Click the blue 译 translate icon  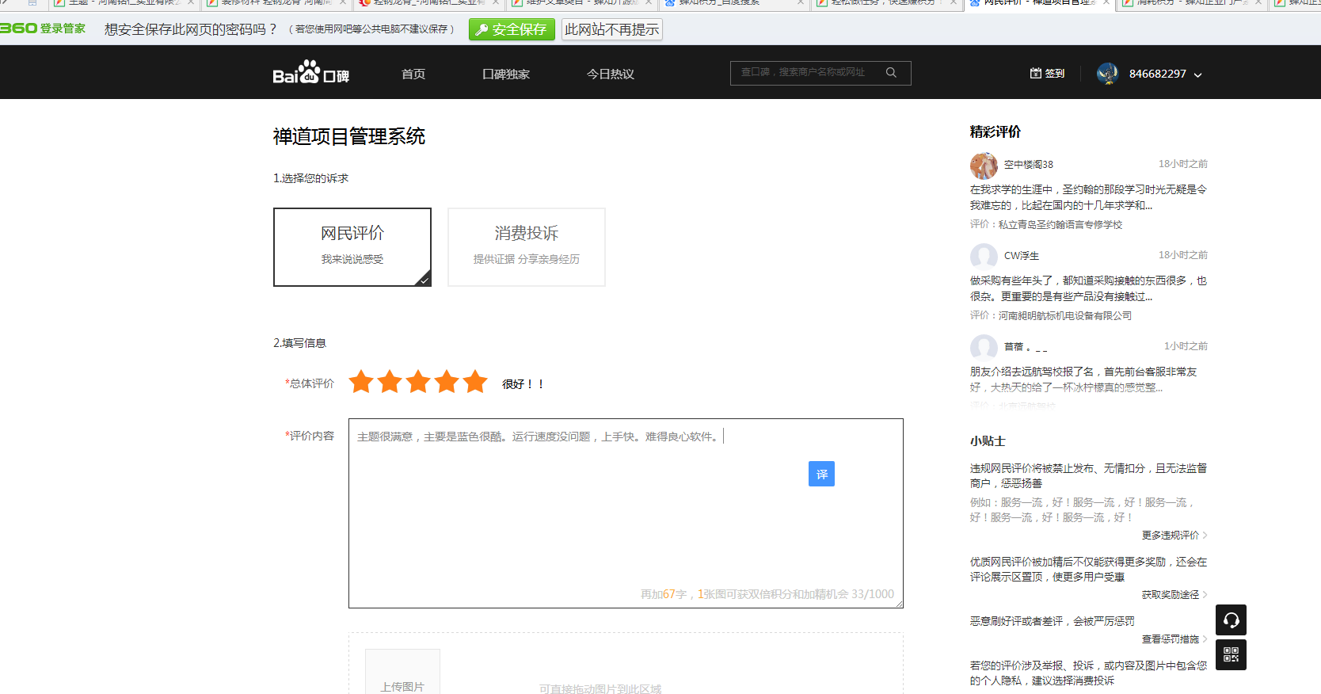point(821,474)
